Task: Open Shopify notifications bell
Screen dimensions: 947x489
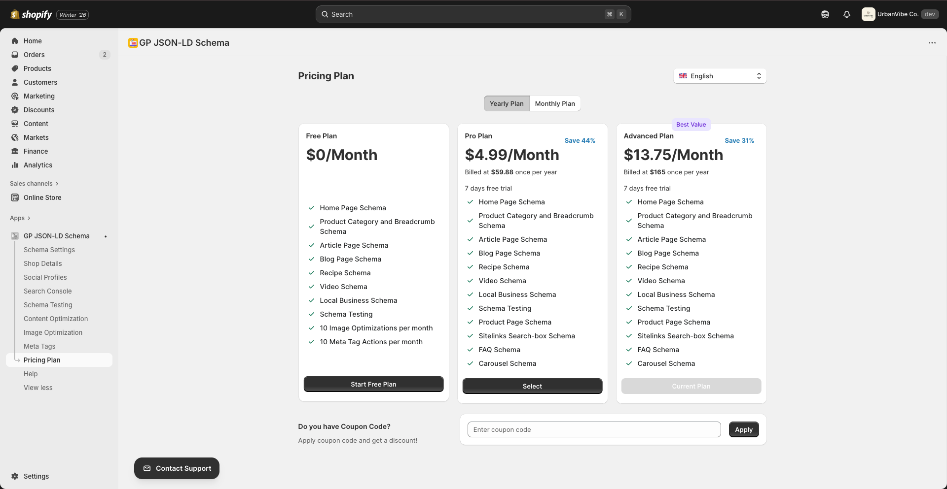Action: [x=847, y=14]
